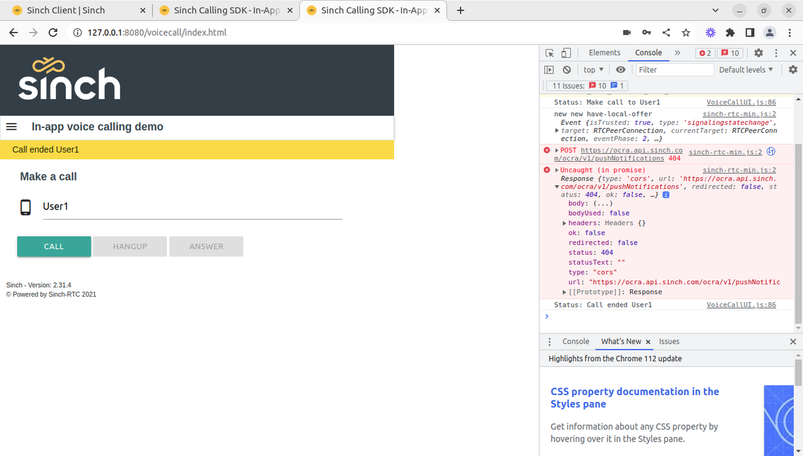Show more DevTools tabs chevron
Image resolution: width=803 pixels, height=456 pixels.
coord(678,53)
